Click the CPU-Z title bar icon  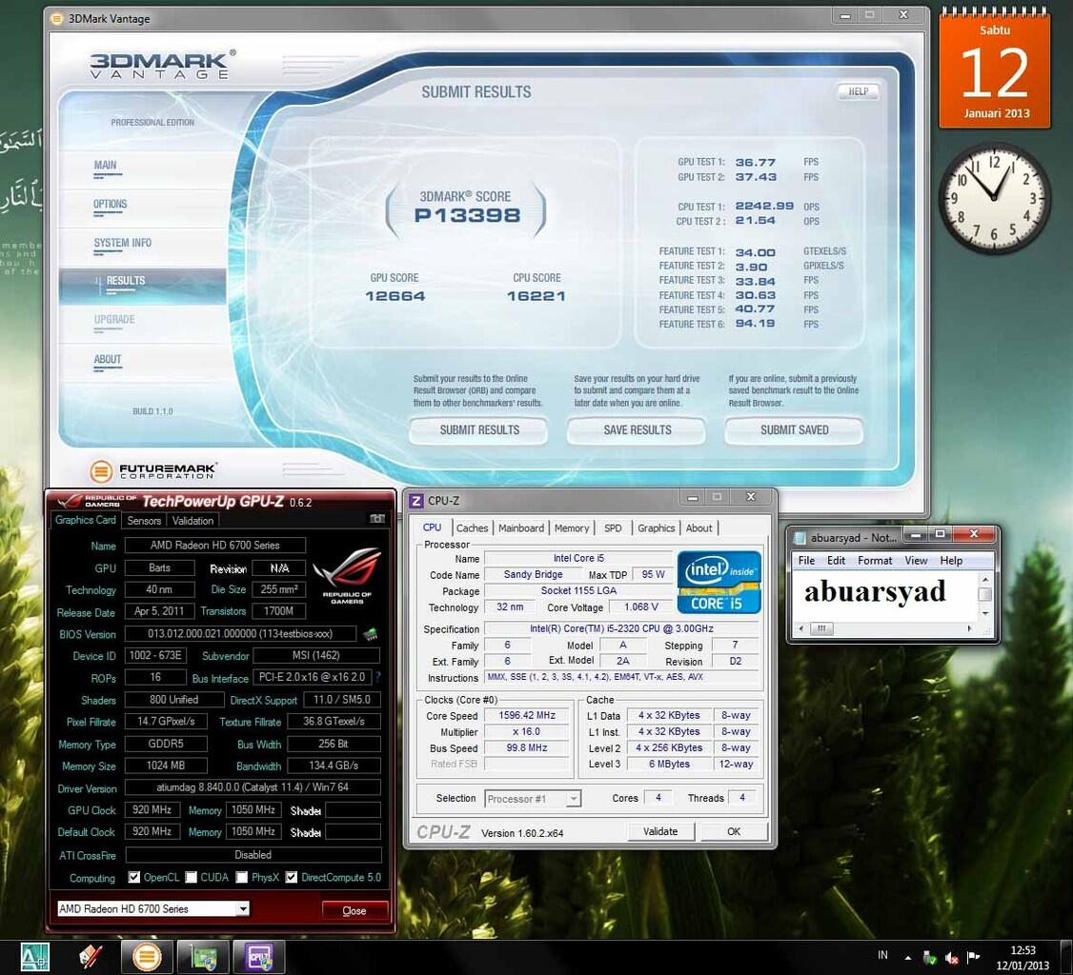point(415,501)
